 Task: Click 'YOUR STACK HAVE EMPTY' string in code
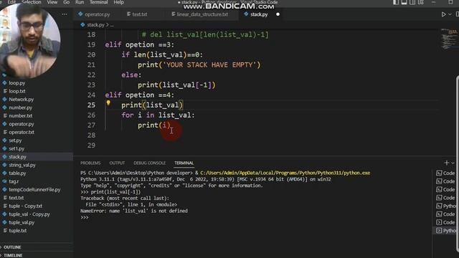209,64
